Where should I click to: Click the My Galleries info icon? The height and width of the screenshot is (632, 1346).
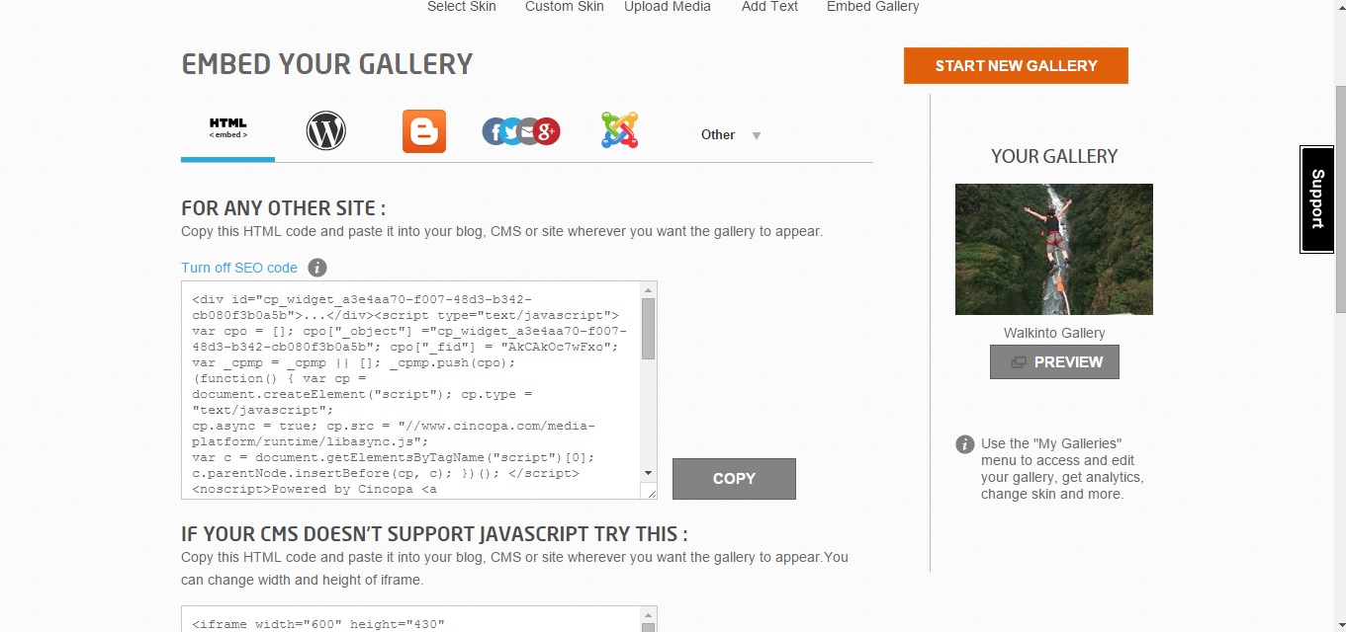[x=965, y=444]
